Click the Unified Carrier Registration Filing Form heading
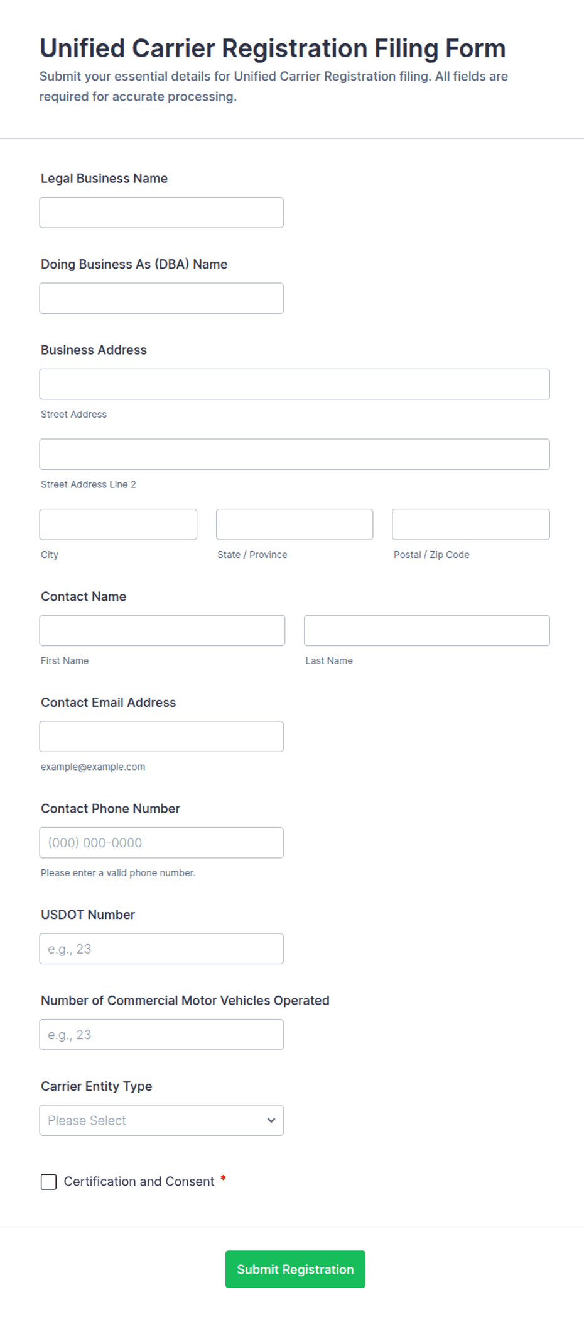Screen dimensions: 584x1319 pyautogui.click(x=273, y=48)
